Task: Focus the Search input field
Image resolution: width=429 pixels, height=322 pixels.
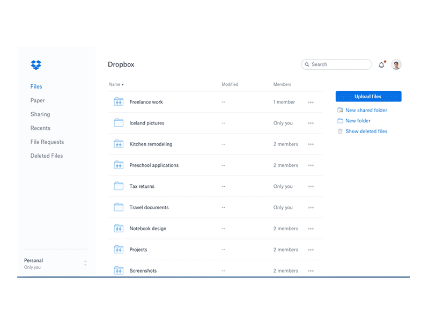Action: pyautogui.click(x=336, y=64)
